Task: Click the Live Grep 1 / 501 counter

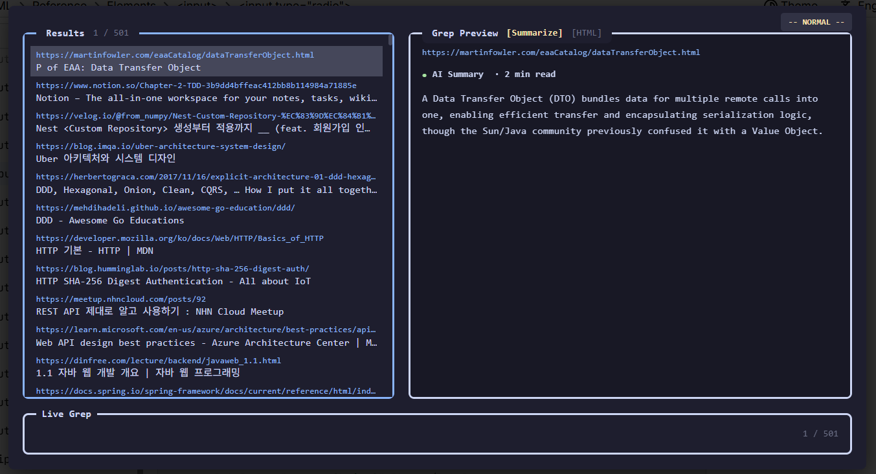Action: (820, 434)
